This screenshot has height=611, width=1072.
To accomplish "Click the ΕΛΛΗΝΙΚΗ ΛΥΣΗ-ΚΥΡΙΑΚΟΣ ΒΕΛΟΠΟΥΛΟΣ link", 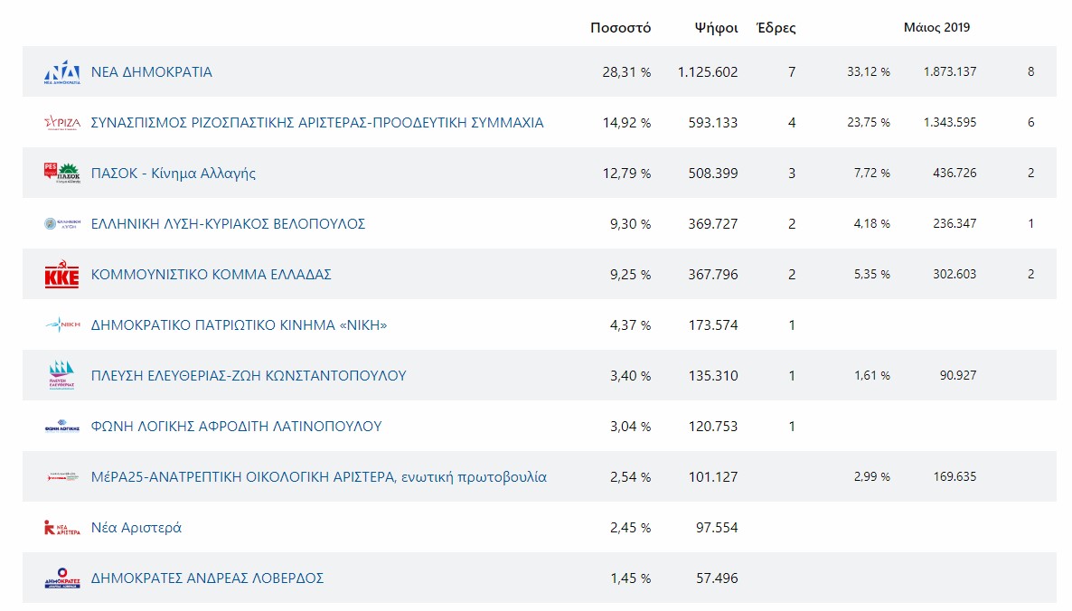I will [228, 224].
